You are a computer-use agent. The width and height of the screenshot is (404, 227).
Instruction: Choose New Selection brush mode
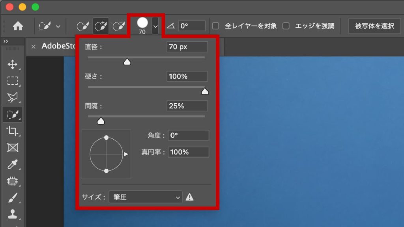[x=83, y=26]
